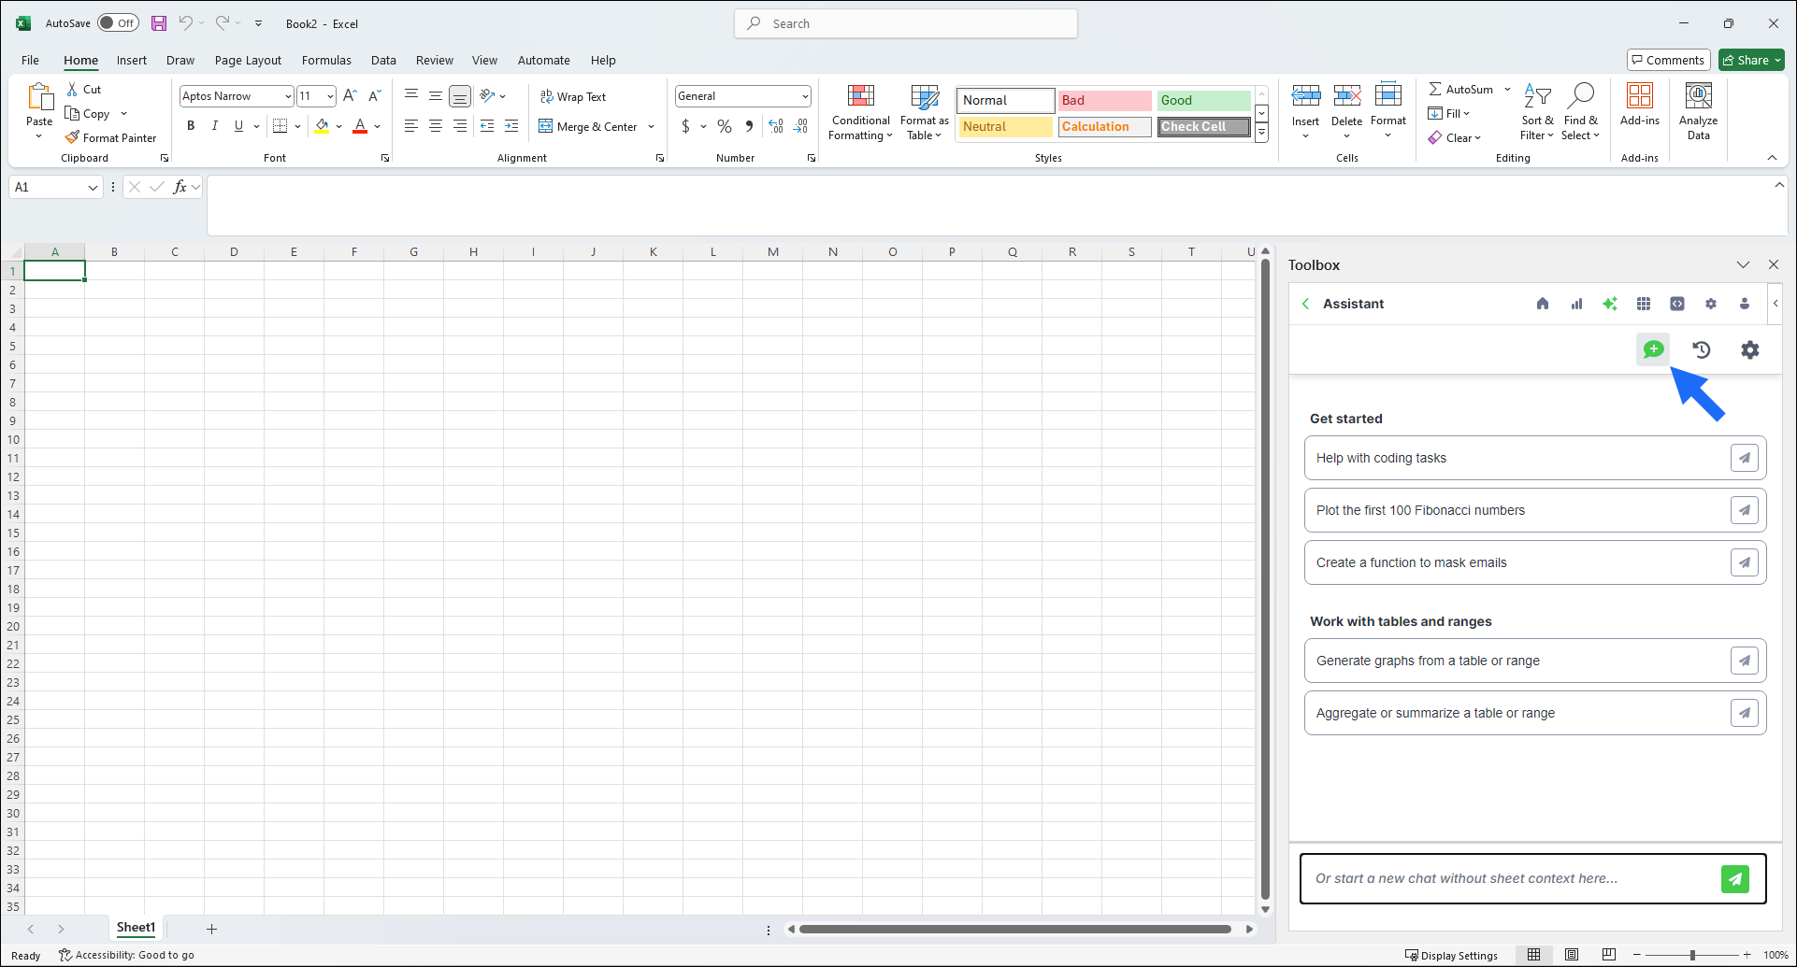Apply the Good cell style
Viewport: 1797px width, 967px height.
point(1203,100)
